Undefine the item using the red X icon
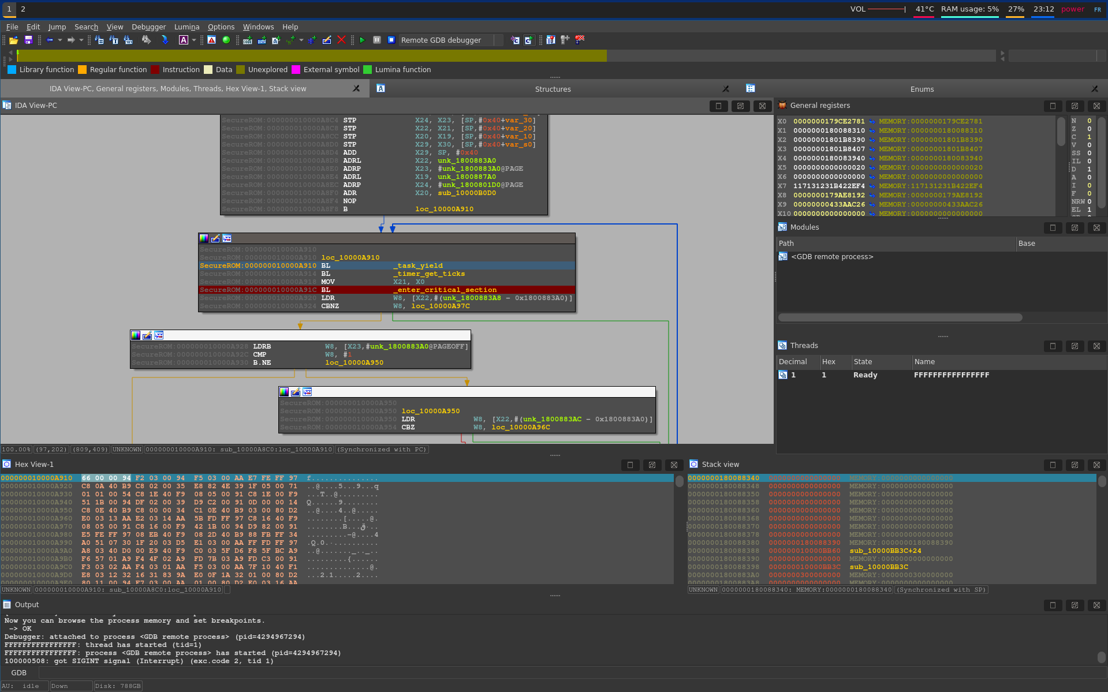 tap(342, 40)
